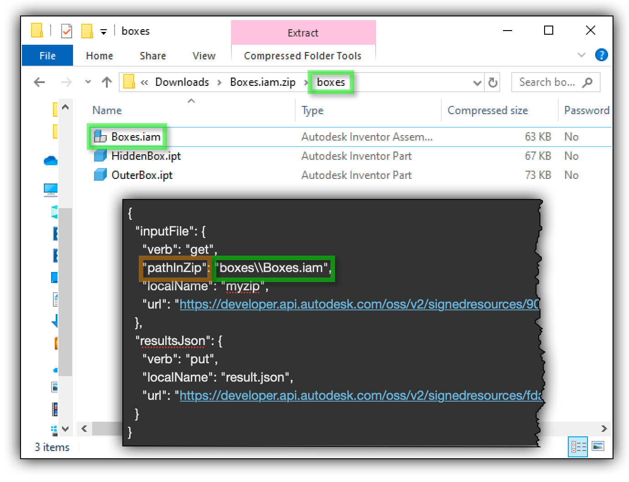Screen dimensions: 629x482
Task: Go up one folder level
Action: click(107, 82)
